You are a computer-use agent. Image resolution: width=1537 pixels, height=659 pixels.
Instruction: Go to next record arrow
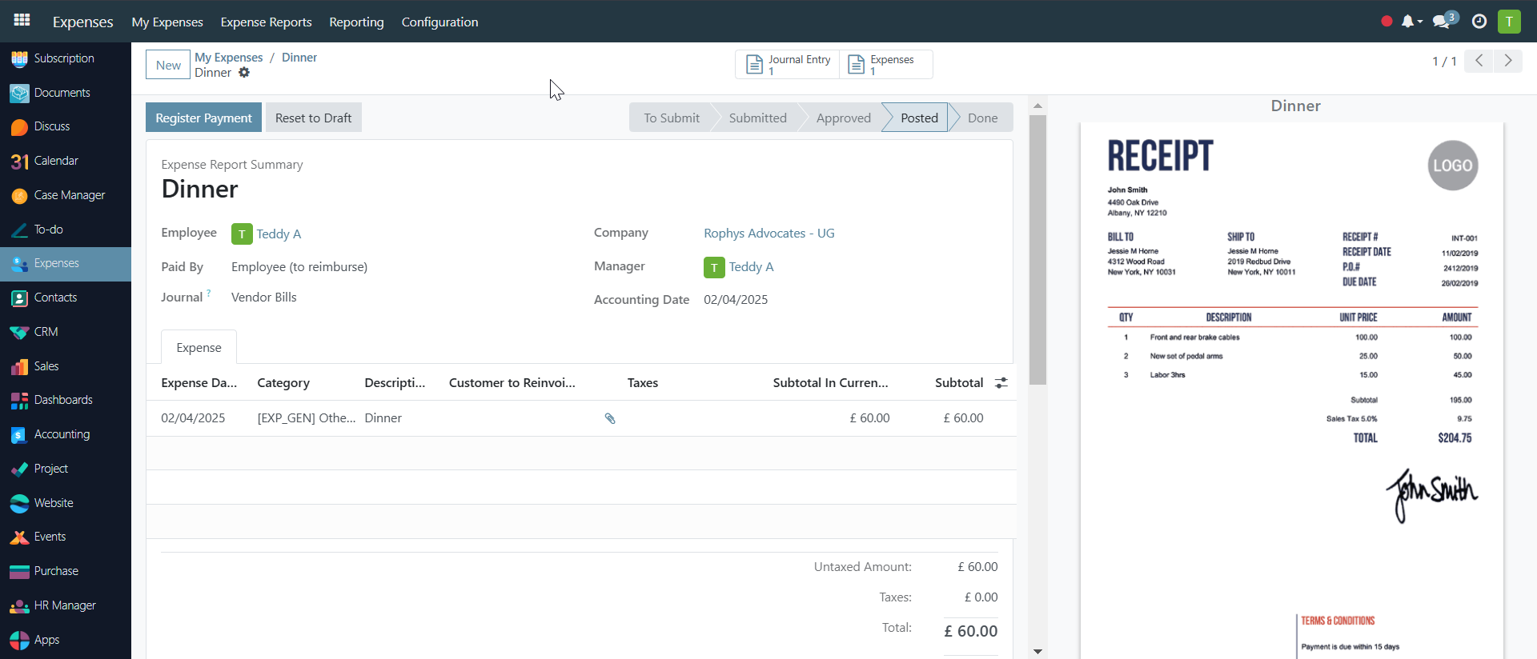tap(1508, 61)
